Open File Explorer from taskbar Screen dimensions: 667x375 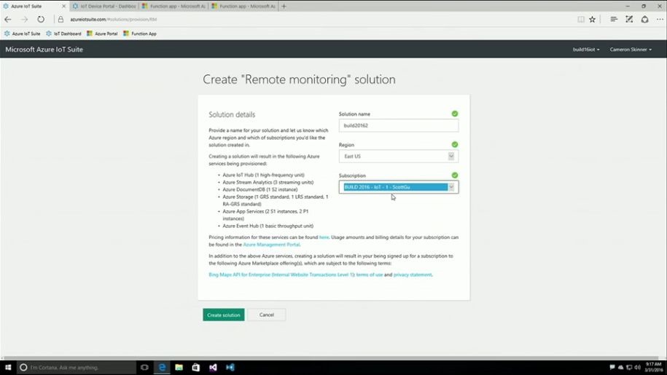coord(179,368)
